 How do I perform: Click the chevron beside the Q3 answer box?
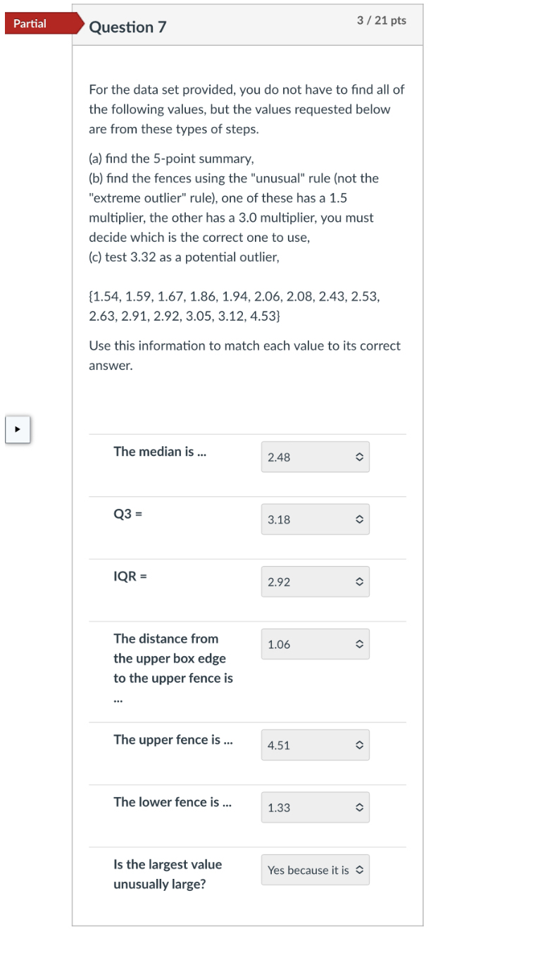[359, 519]
